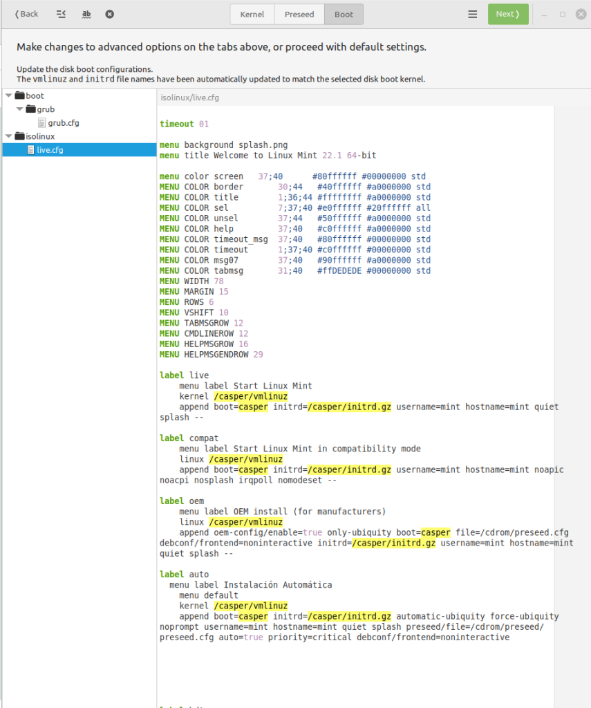Collapse the grub folder tree node
This screenshot has height=708, width=591.
point(19,109)
